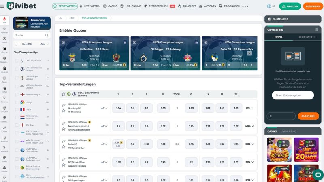Tick the Premier League checkbox
The image size is (324, 182).
(x=17, y=95)
